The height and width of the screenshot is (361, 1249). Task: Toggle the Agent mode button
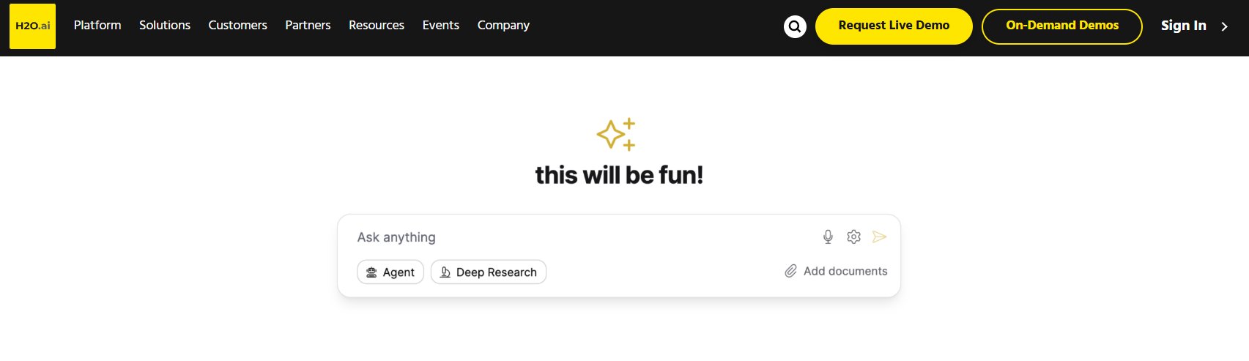tap(390, 272)
